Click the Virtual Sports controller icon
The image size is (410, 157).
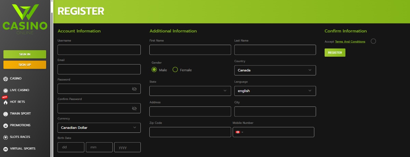[x=5, y=149]
